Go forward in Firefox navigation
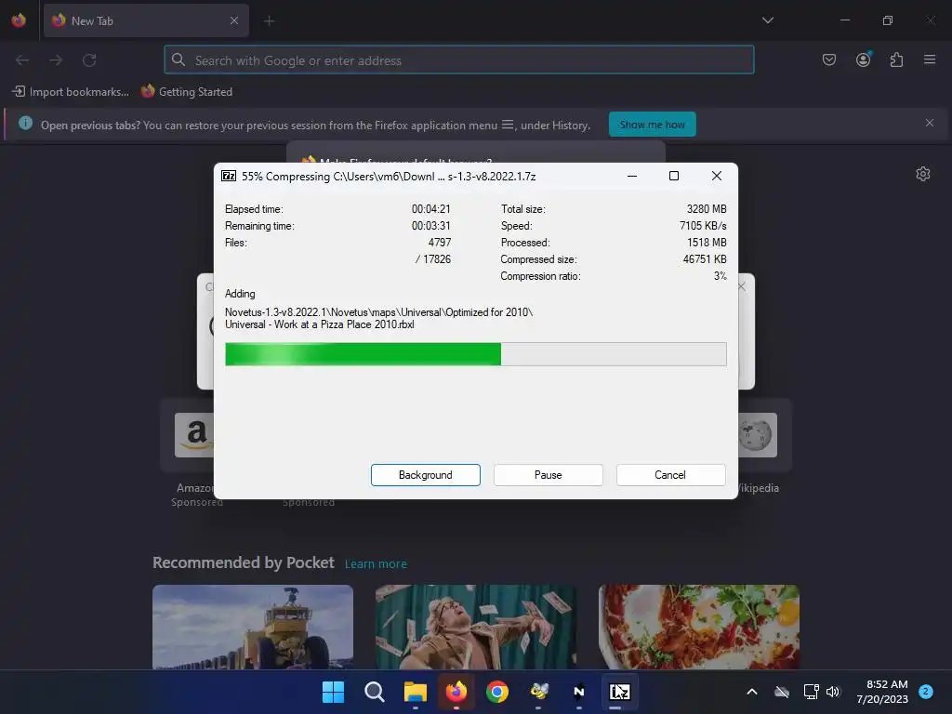 pyautogui.click(x=56, y=60)
